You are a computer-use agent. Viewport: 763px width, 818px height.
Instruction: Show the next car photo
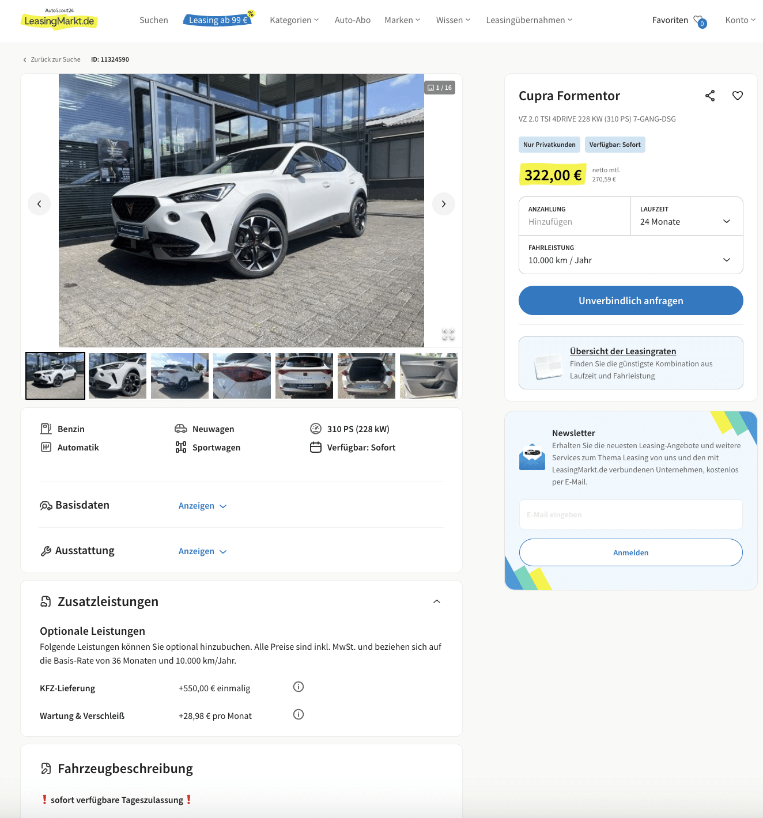444,204
